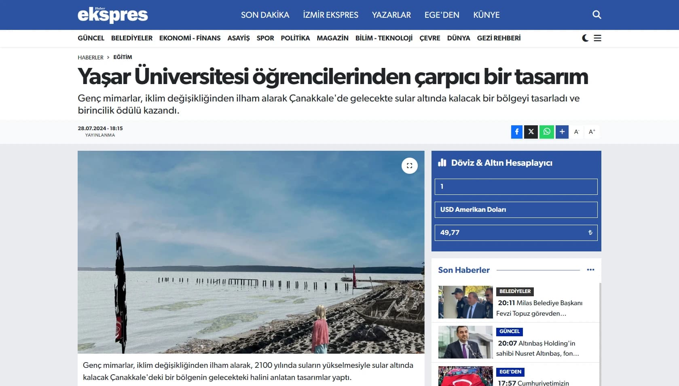Share the article via WhatsApp
The height and width of the screenshot is (386, 679).
pyautogui.click(x=547, y=132)
